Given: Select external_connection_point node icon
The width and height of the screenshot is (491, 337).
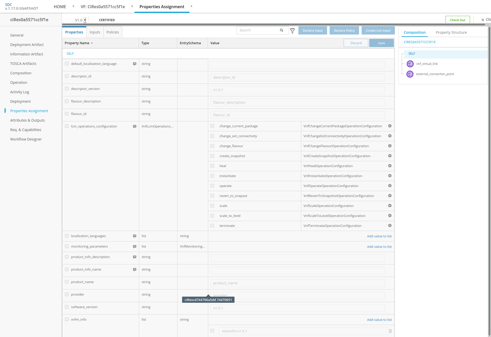Looking at the screenshot, I should 410,74.
